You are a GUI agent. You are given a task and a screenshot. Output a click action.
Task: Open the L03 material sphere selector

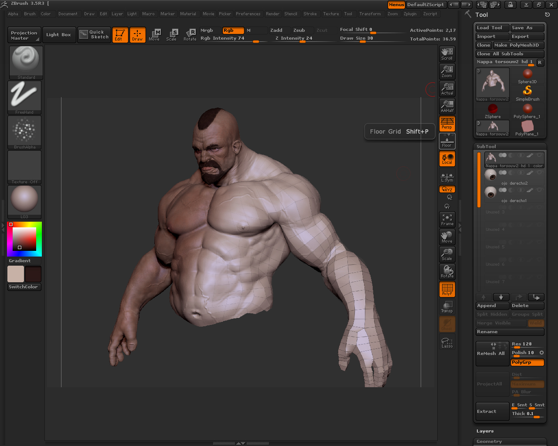click(x=25, y=202)
